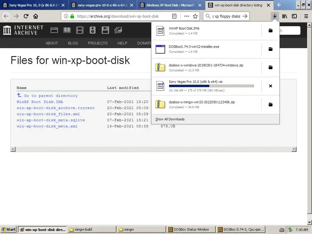Open Internet Archive Audio speaker icon
This screenshot has width=312, height=234.
click(93, 30)
